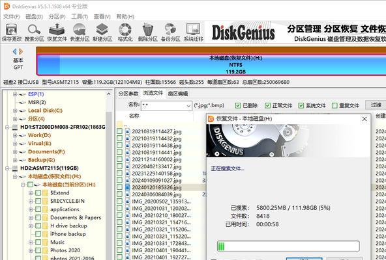Start the 系统迁移 system migration tool
Screen dimensions: 386x260
tap(193, 32)
